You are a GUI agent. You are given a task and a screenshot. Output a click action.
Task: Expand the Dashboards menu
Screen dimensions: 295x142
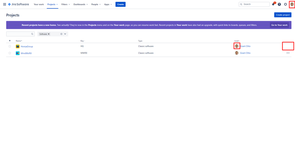81,4
